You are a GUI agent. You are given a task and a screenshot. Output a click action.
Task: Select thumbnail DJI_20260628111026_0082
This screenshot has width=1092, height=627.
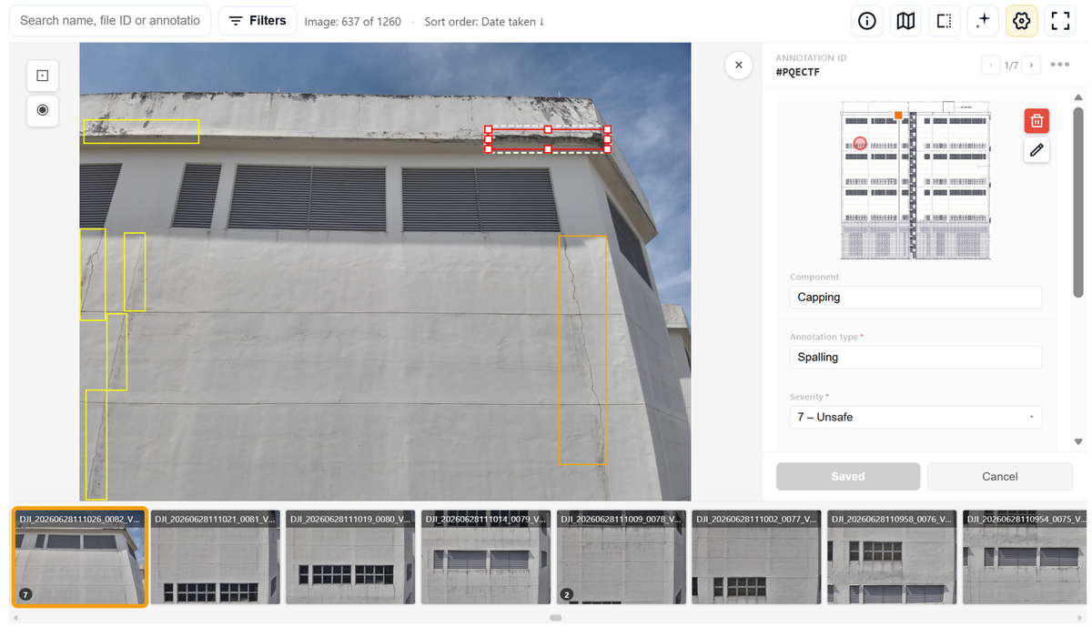coord(79,557)
